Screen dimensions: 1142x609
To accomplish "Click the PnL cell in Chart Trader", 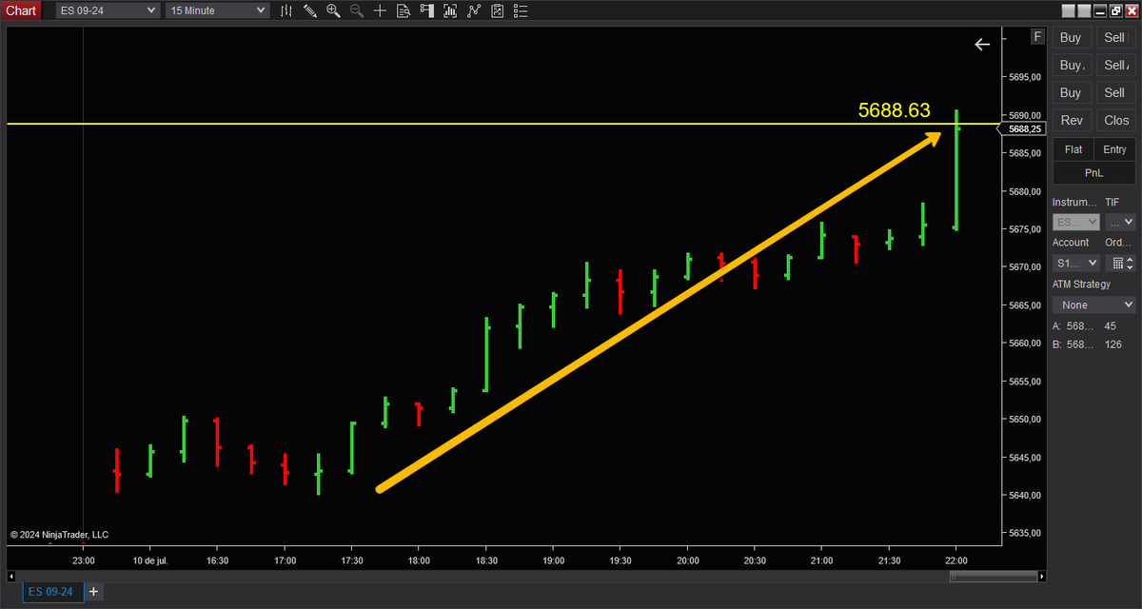I will point(1093,172).
